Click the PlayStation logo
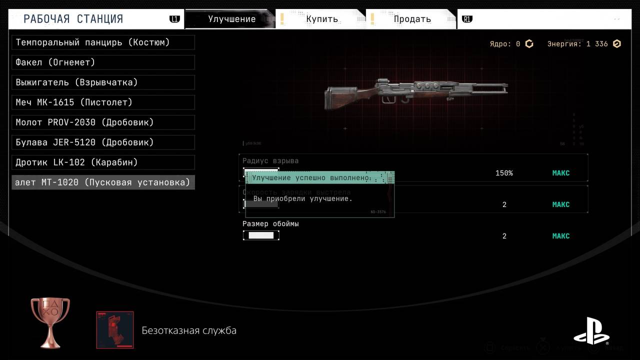The width and height of the screenshot is (640, 360). tap(591, 331)
